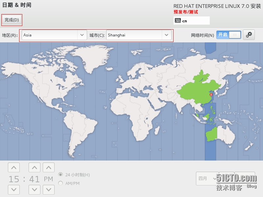Increase the minutes with the up arrow
Screen dimensions: 263x197
click(35, 167)
